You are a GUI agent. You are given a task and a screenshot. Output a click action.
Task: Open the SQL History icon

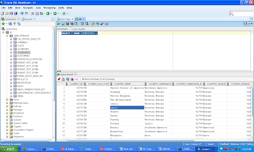106,24
